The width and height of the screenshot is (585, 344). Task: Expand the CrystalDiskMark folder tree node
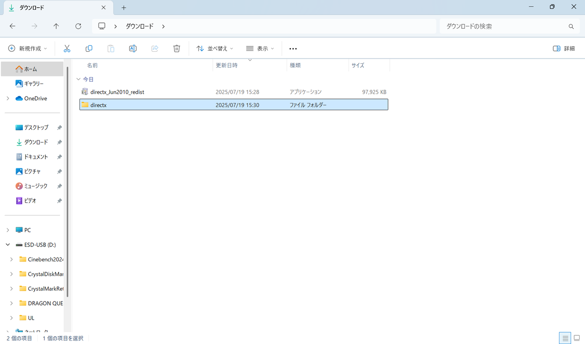pyautogui.click(x=11, y=274)
